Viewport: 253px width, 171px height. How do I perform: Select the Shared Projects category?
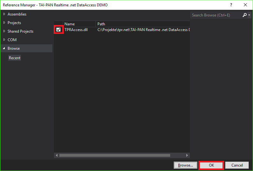click(21, 31)
